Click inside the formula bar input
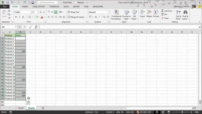This screenshot has width=202, height=114. tap(119, 27)
